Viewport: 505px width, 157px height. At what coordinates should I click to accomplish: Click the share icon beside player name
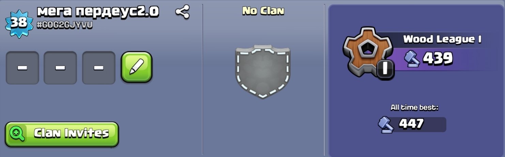point(182,12)
